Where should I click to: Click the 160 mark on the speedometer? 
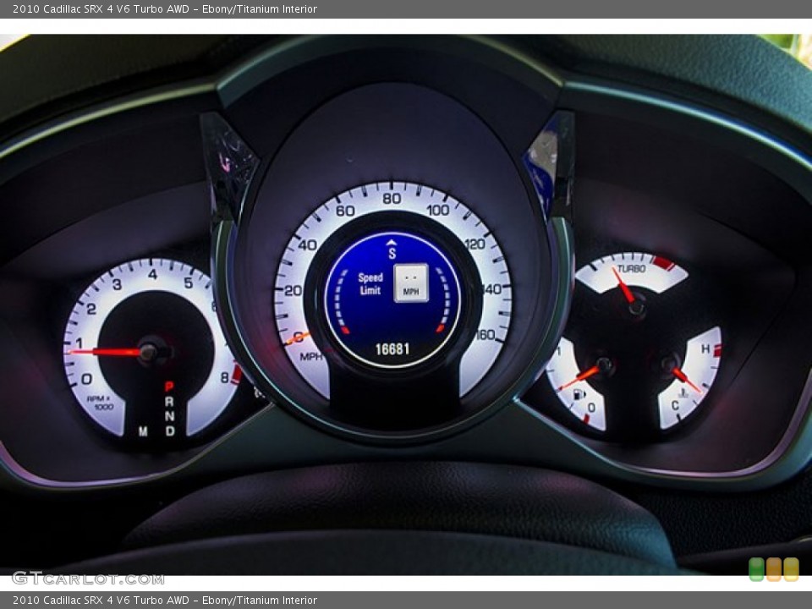(x=486, y=335)
